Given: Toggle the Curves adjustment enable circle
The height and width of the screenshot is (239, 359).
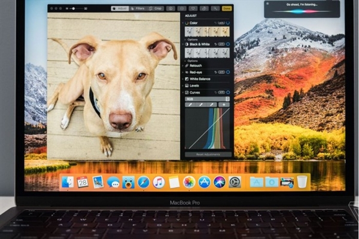Looking at the screenshot, I should [x=228, y=92].
